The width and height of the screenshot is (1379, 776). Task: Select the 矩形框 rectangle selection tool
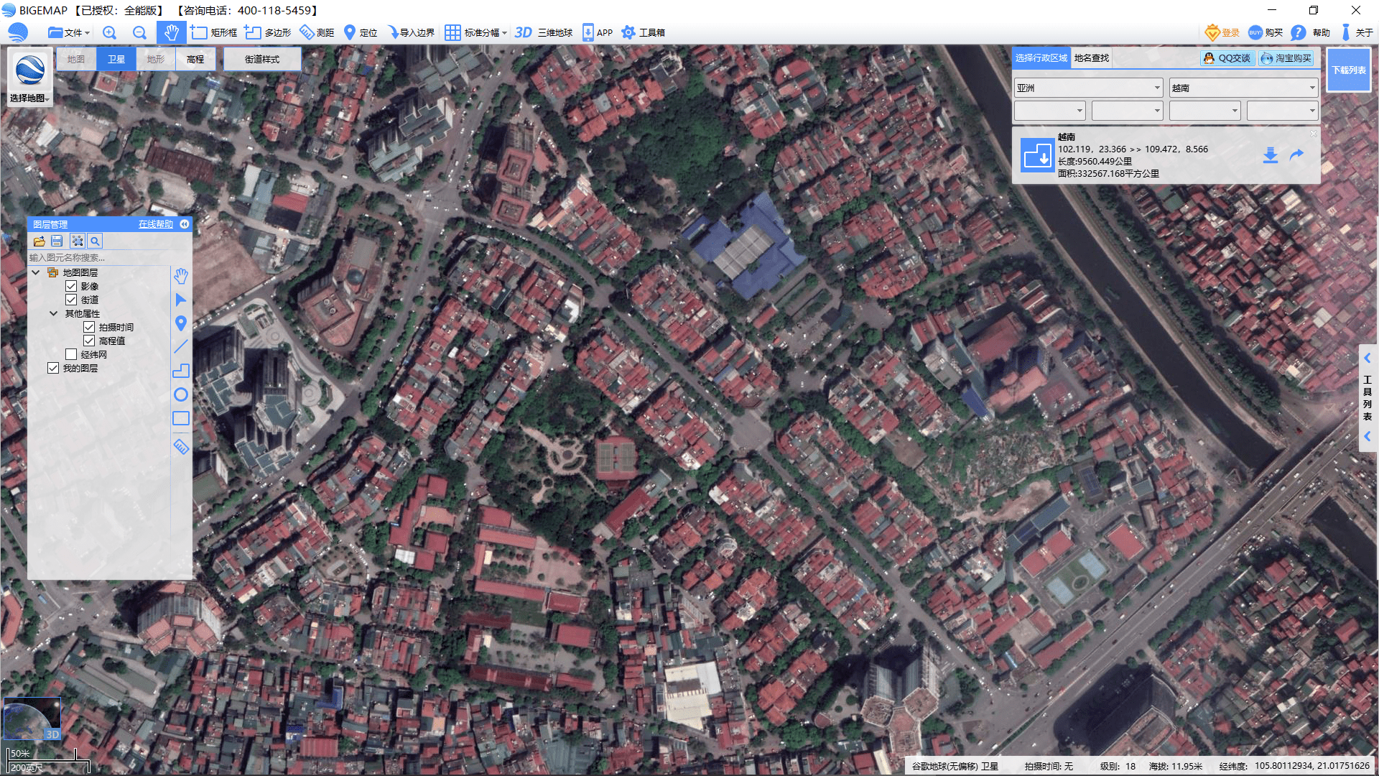[214, 32]
